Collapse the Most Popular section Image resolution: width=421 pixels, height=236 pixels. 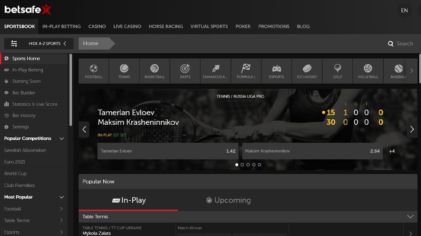click(x=61, y=197)
